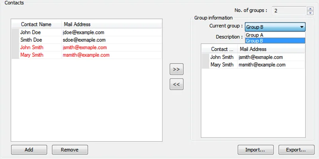Decrease the number of groups

coord(310,13)
